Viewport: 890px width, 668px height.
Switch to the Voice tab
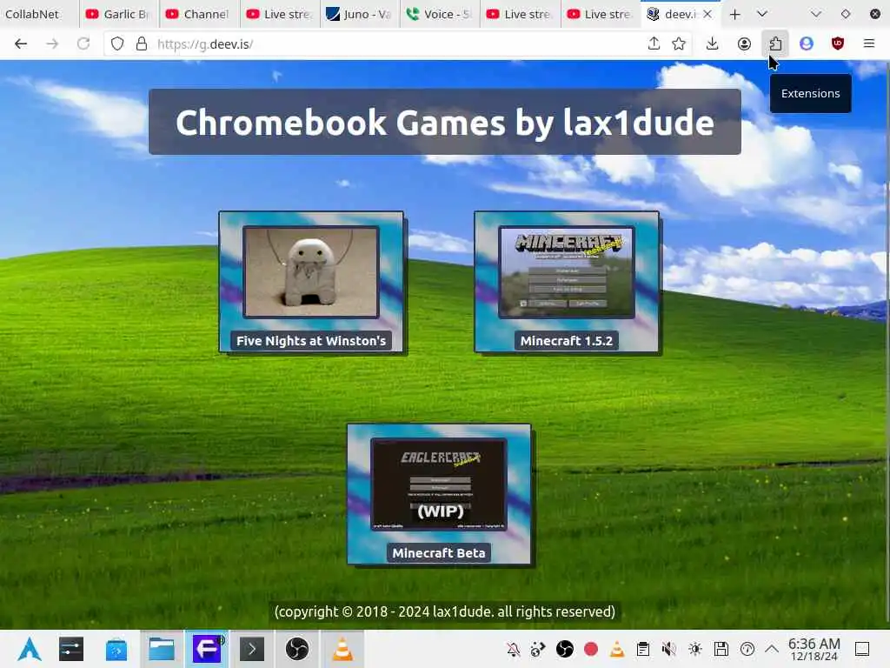[x=439, y=14]
